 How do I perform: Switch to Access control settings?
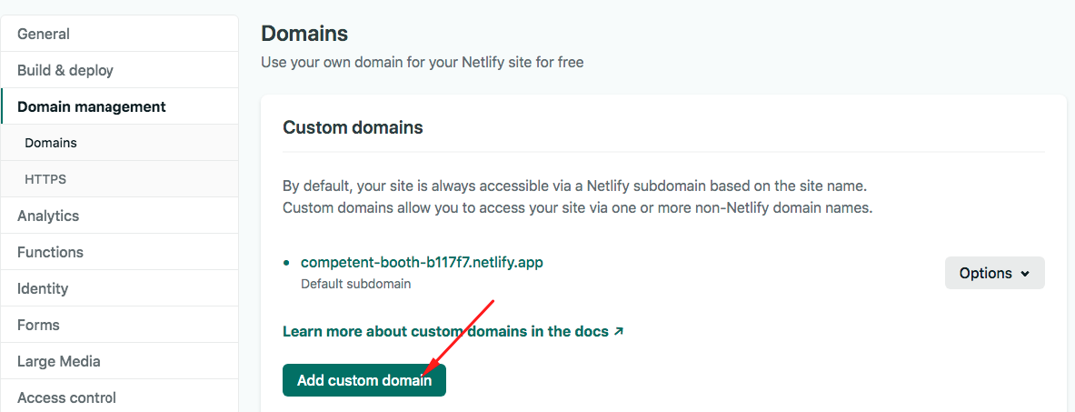pos(66,397)
